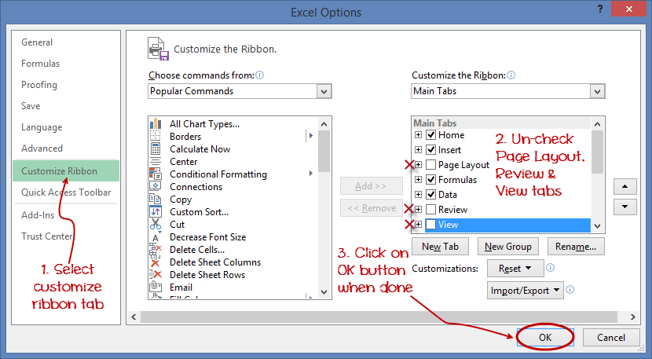Open the Customize the Ribbon dropdown
652x359 pixels.
click(x=597, y=91)
